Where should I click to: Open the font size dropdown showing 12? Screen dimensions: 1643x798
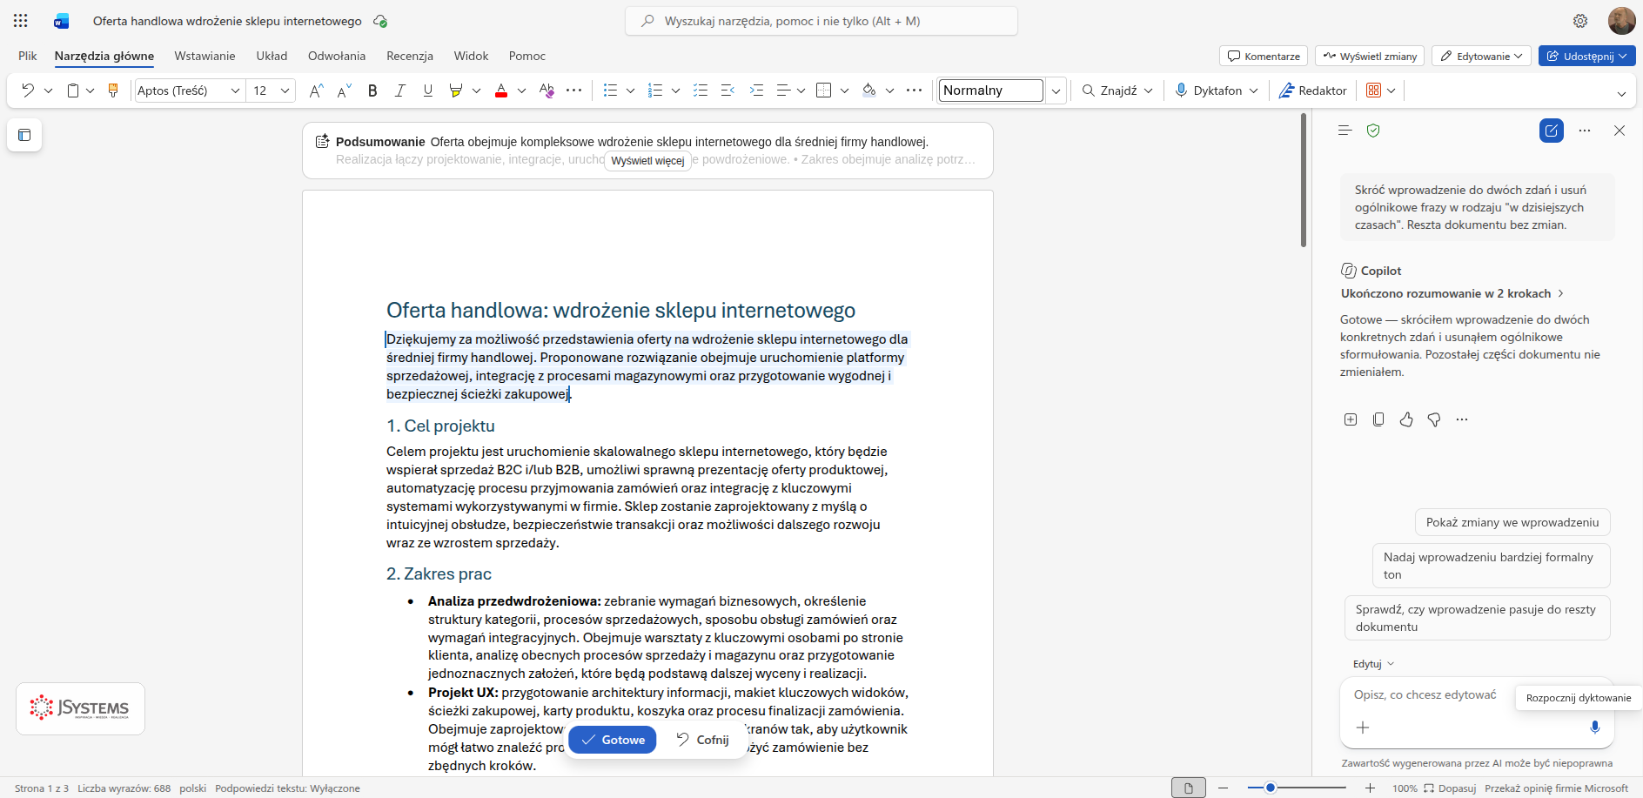click(285, 91)
